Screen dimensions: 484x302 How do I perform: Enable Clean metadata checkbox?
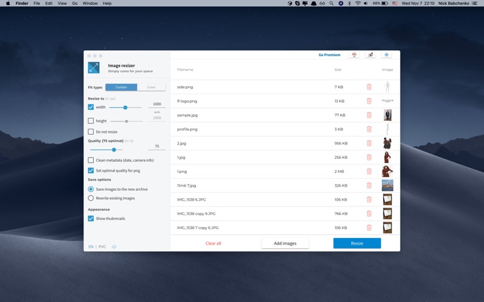tap(91, 160)
